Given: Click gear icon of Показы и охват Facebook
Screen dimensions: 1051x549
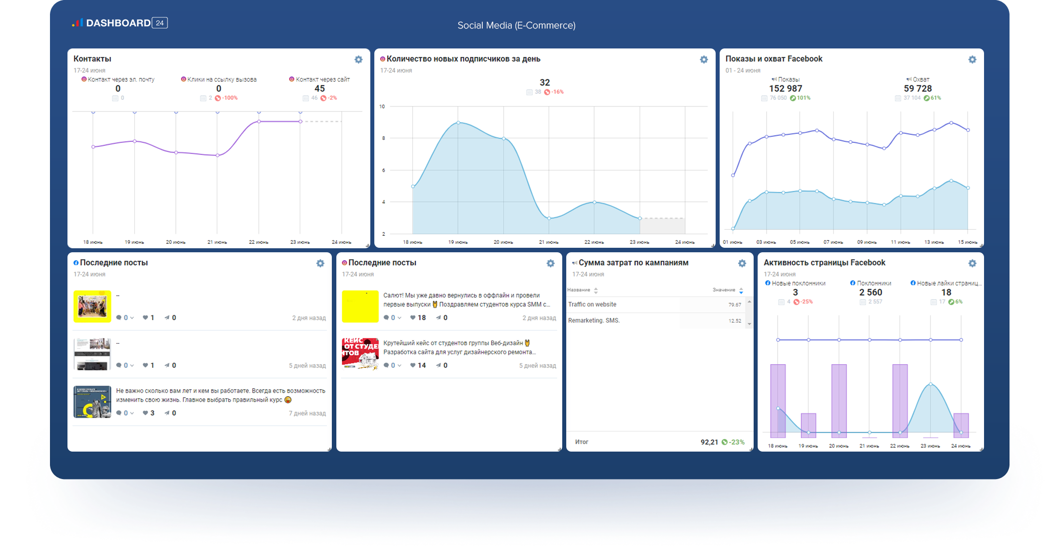Looking at the screenshot, I should tap(972, 59).
